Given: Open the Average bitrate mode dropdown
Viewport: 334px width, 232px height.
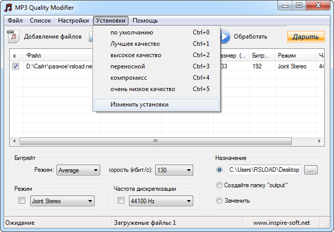Looking at the screenshot, I should coord(78,170).
